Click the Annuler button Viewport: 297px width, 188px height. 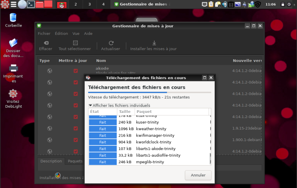[198, 175]
